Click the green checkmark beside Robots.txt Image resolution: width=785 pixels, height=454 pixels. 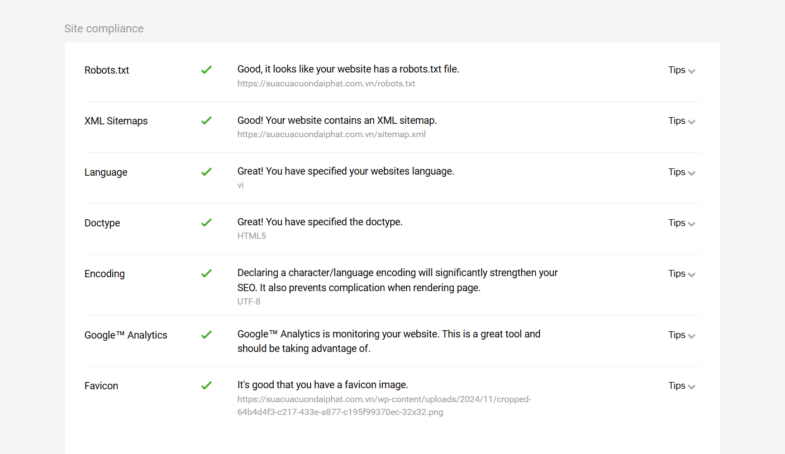point(206,70)
